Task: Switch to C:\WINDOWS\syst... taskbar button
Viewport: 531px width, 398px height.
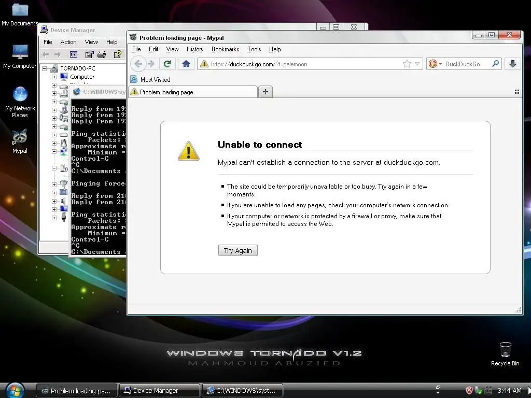Action: pyautogui.click(x=242, y=391)
